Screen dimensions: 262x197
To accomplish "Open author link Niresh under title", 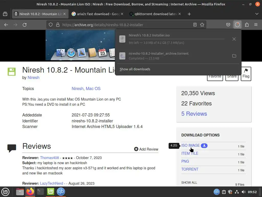I will click(x=34, y=77).
